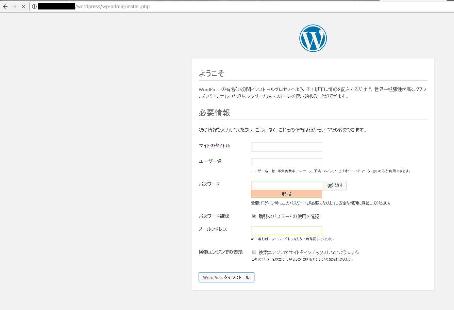The width and height of the screenshot is (454, 310).
Task: Click the 検索エンジンがサイトをインデックスしないようにする label
Action: 309,252
